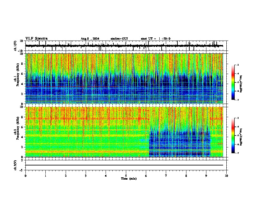Select the "start UT = 1 :50: 0" text
The image size is (255, 197).
pyautogui.click(x=156, y=39)
